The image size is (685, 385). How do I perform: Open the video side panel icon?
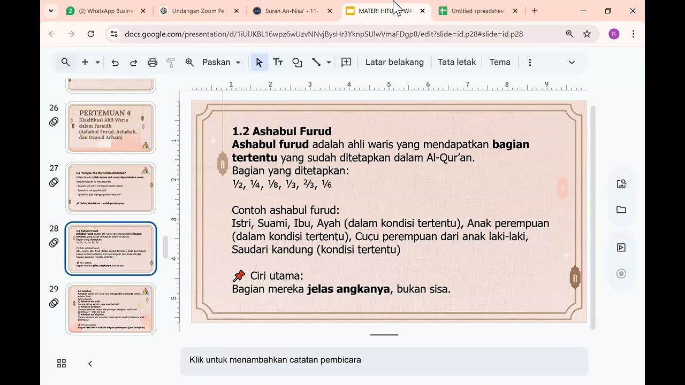pyautogui.click(x=621, y=248)
